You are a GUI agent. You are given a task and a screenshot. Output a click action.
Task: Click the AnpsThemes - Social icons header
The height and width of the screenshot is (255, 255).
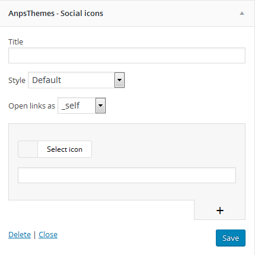pos(56,14)
